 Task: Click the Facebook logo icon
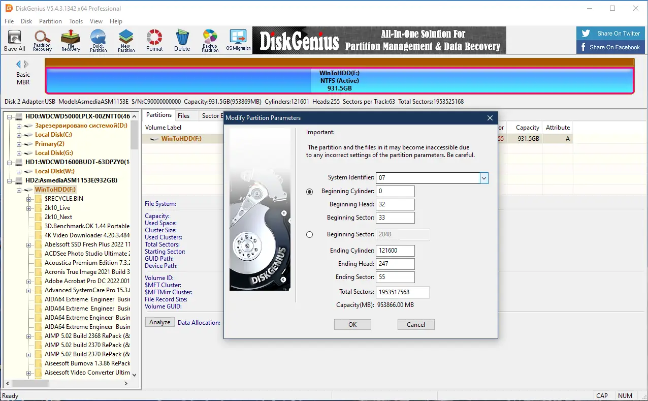pos(583,47)
